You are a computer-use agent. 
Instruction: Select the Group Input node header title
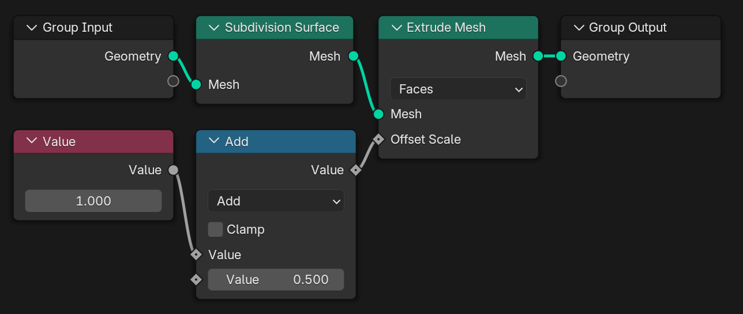[77, 28]
